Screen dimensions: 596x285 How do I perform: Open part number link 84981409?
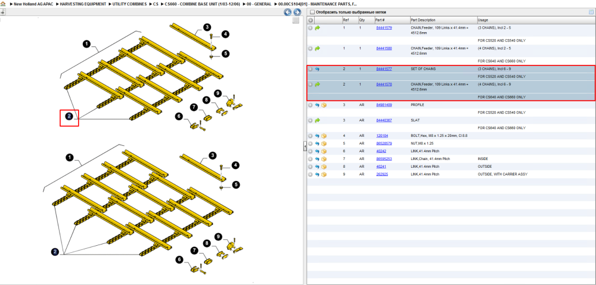384,105
